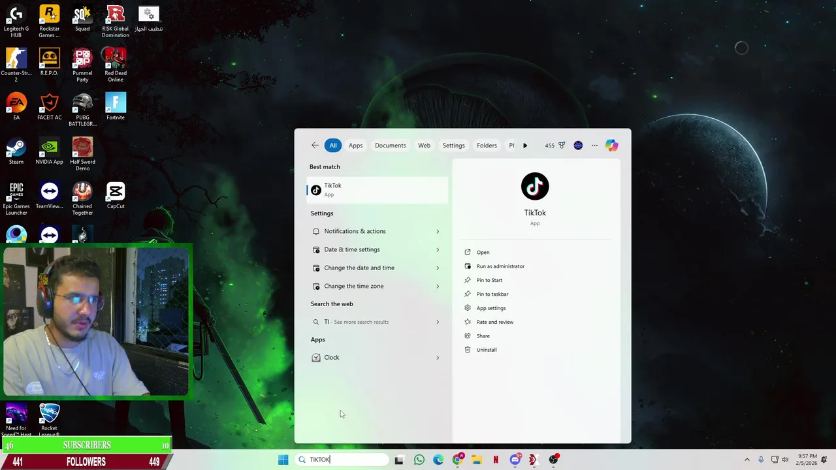The width and height of the screenshot is (836, 470).
Task: Click the volume speaker tray icon
Action: click(x=784, y=460)
